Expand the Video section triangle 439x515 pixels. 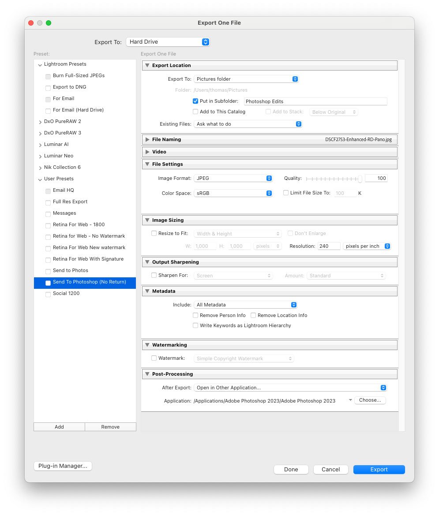[147, 152]
